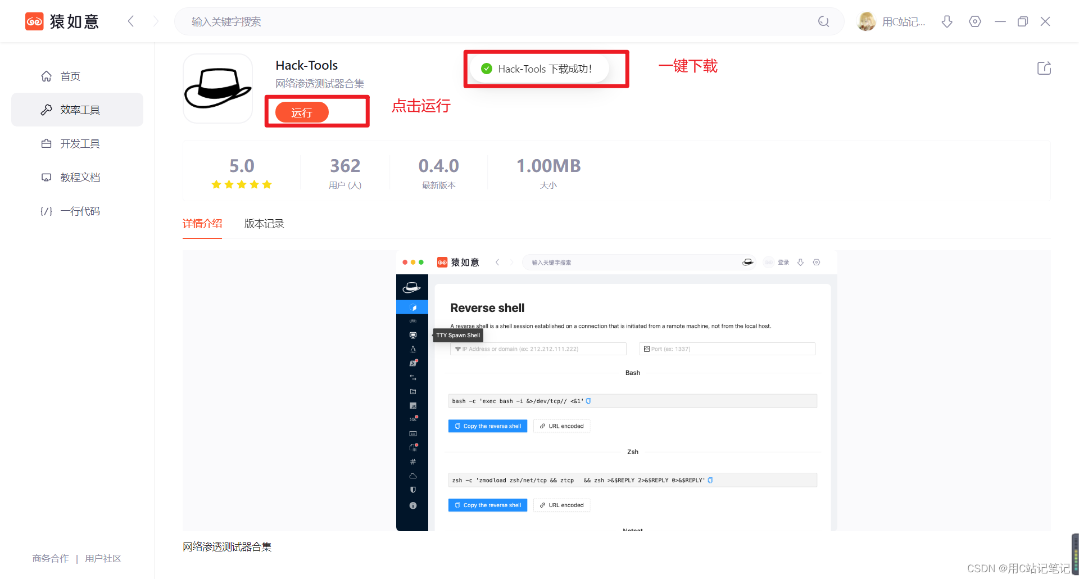Screen dimensions: 1079x579
Task: Open 教程文档 in the sidebar
Action: 77,177
